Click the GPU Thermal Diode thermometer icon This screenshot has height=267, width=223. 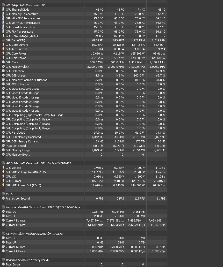point(3,10)
